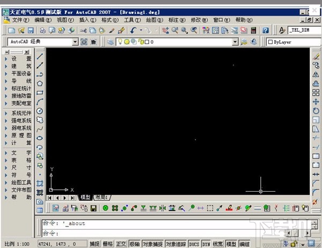Open the AutoCAD 经典 workspace dropdown
This screenshot has height=248, width=322.
point(75,42)
